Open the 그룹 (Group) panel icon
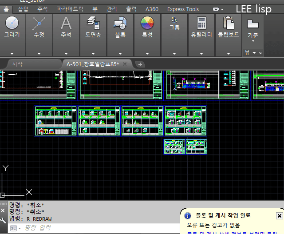Viewport: 284px width, 234px height. coord(174,20)
